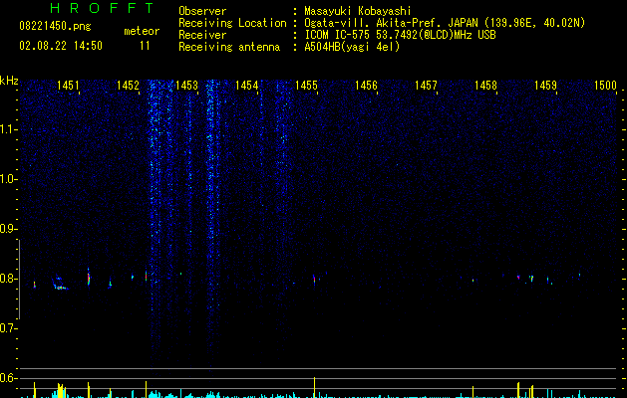Click the 1.1 kHz frequency tick label
Screen dimensions: 627x398
coord(7,129)
